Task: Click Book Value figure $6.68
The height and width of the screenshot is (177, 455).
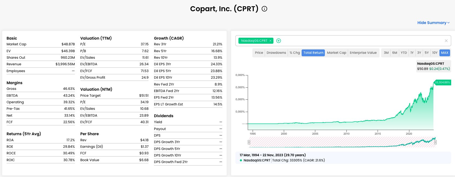Action: (144, 160)
